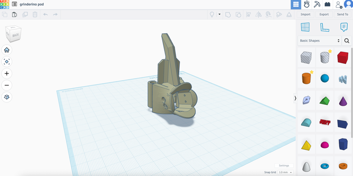Click the Home view icon
Screen dimensions: 353x176
pyautogui.click(x=7, y=50)
